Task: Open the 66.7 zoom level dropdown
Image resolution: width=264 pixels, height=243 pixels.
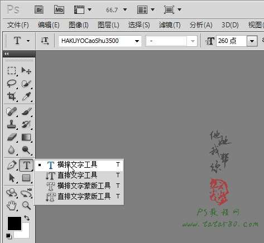Action: tap(125, 9)
